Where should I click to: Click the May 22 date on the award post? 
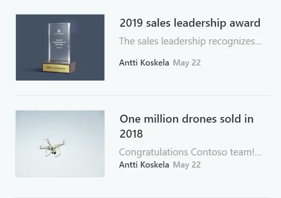point(187,62)
